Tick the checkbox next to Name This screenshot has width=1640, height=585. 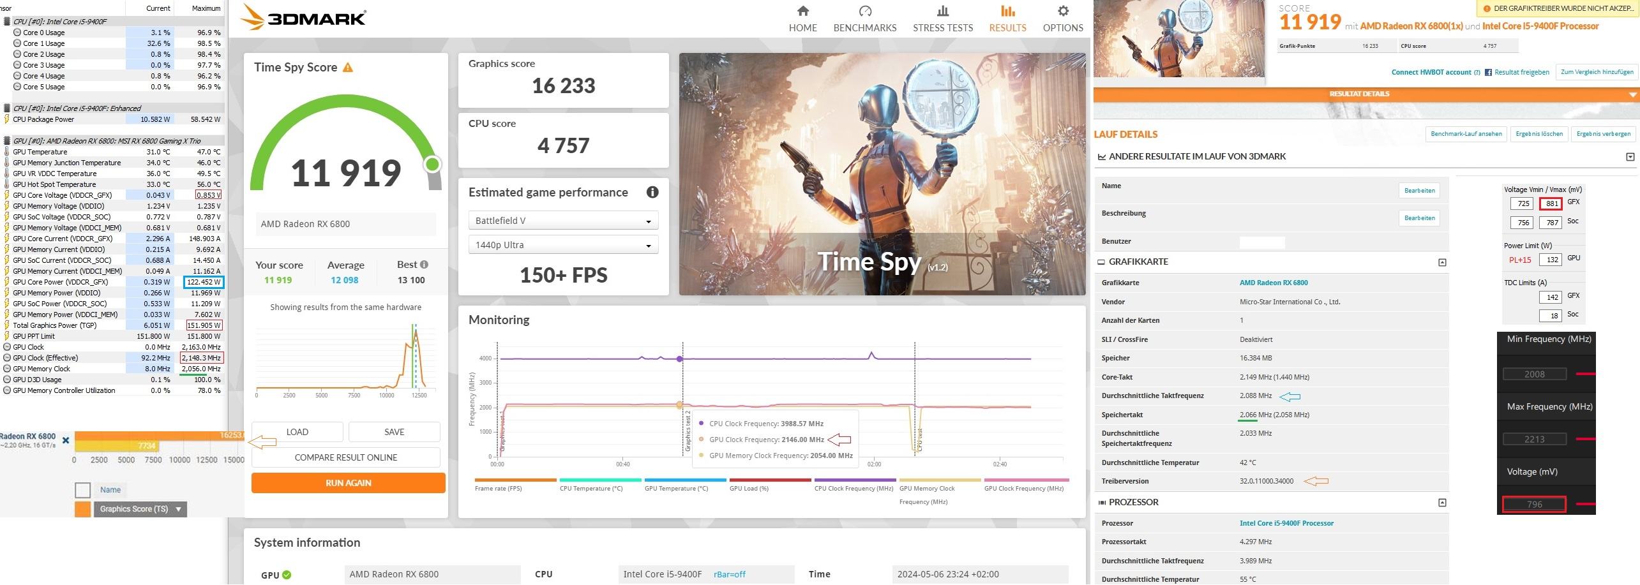click(x=82, y=490)
